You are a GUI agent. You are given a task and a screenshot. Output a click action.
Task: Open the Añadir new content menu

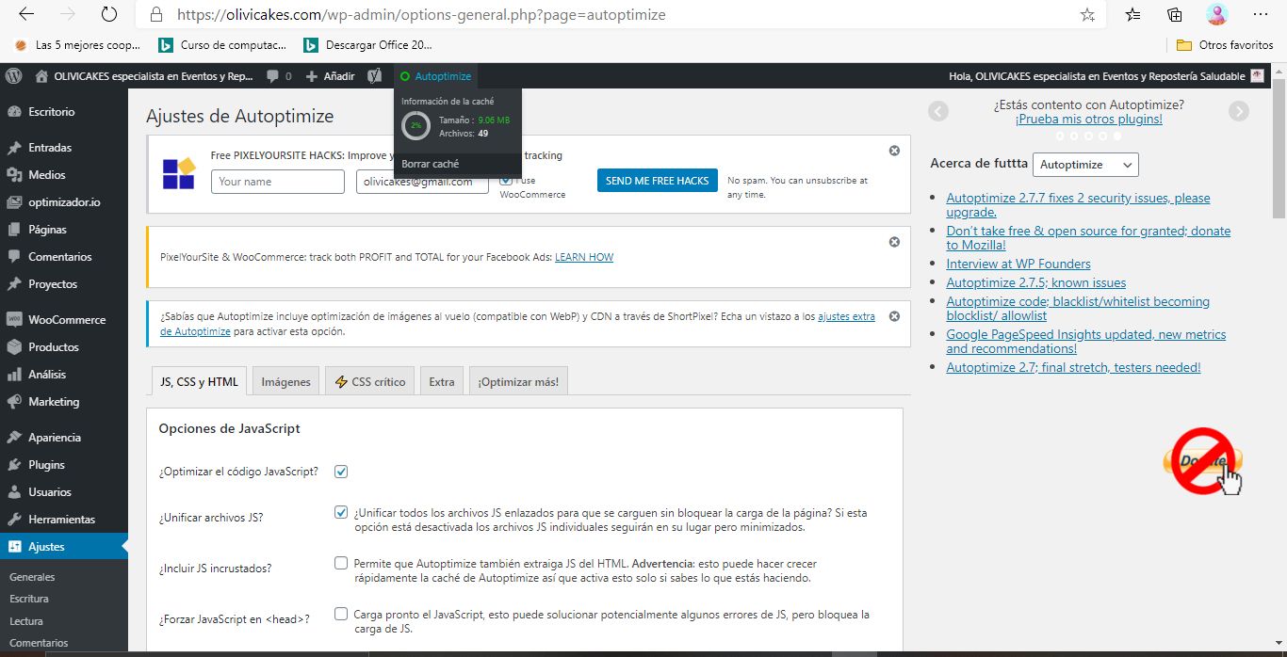(331, 76)
